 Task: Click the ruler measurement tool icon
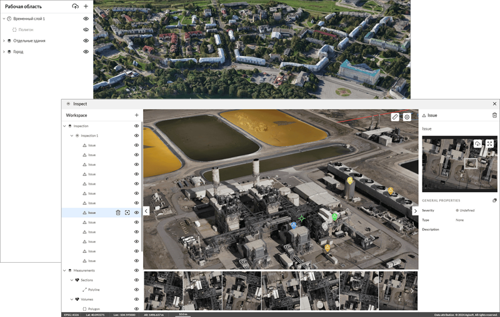tap(395, 117)
